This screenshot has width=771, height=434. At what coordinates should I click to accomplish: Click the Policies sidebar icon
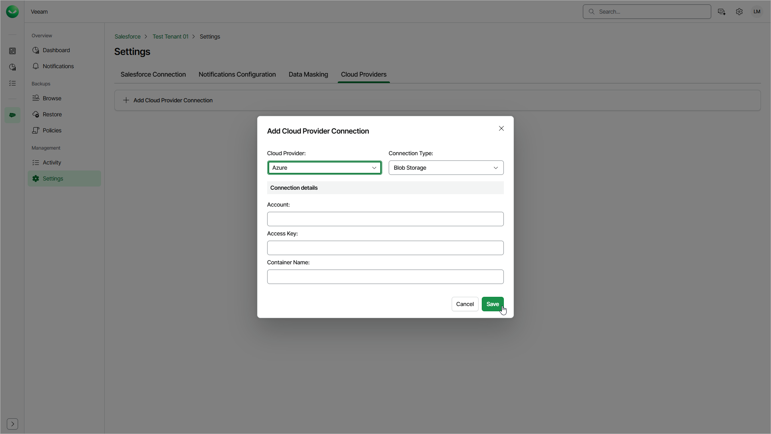click(x=36, y=130)
